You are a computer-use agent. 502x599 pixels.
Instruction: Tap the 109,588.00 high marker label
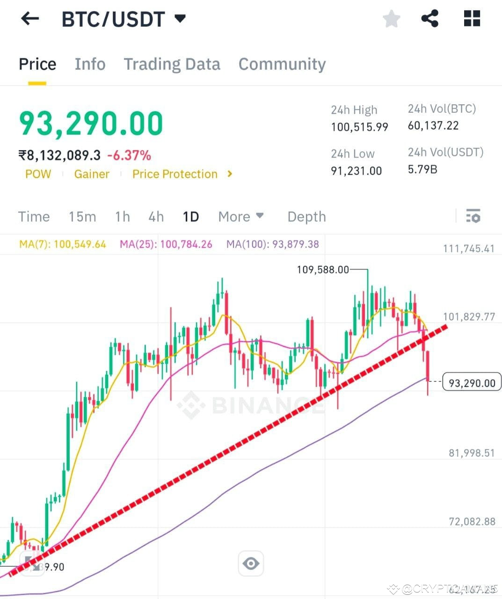tap(323, 270)
